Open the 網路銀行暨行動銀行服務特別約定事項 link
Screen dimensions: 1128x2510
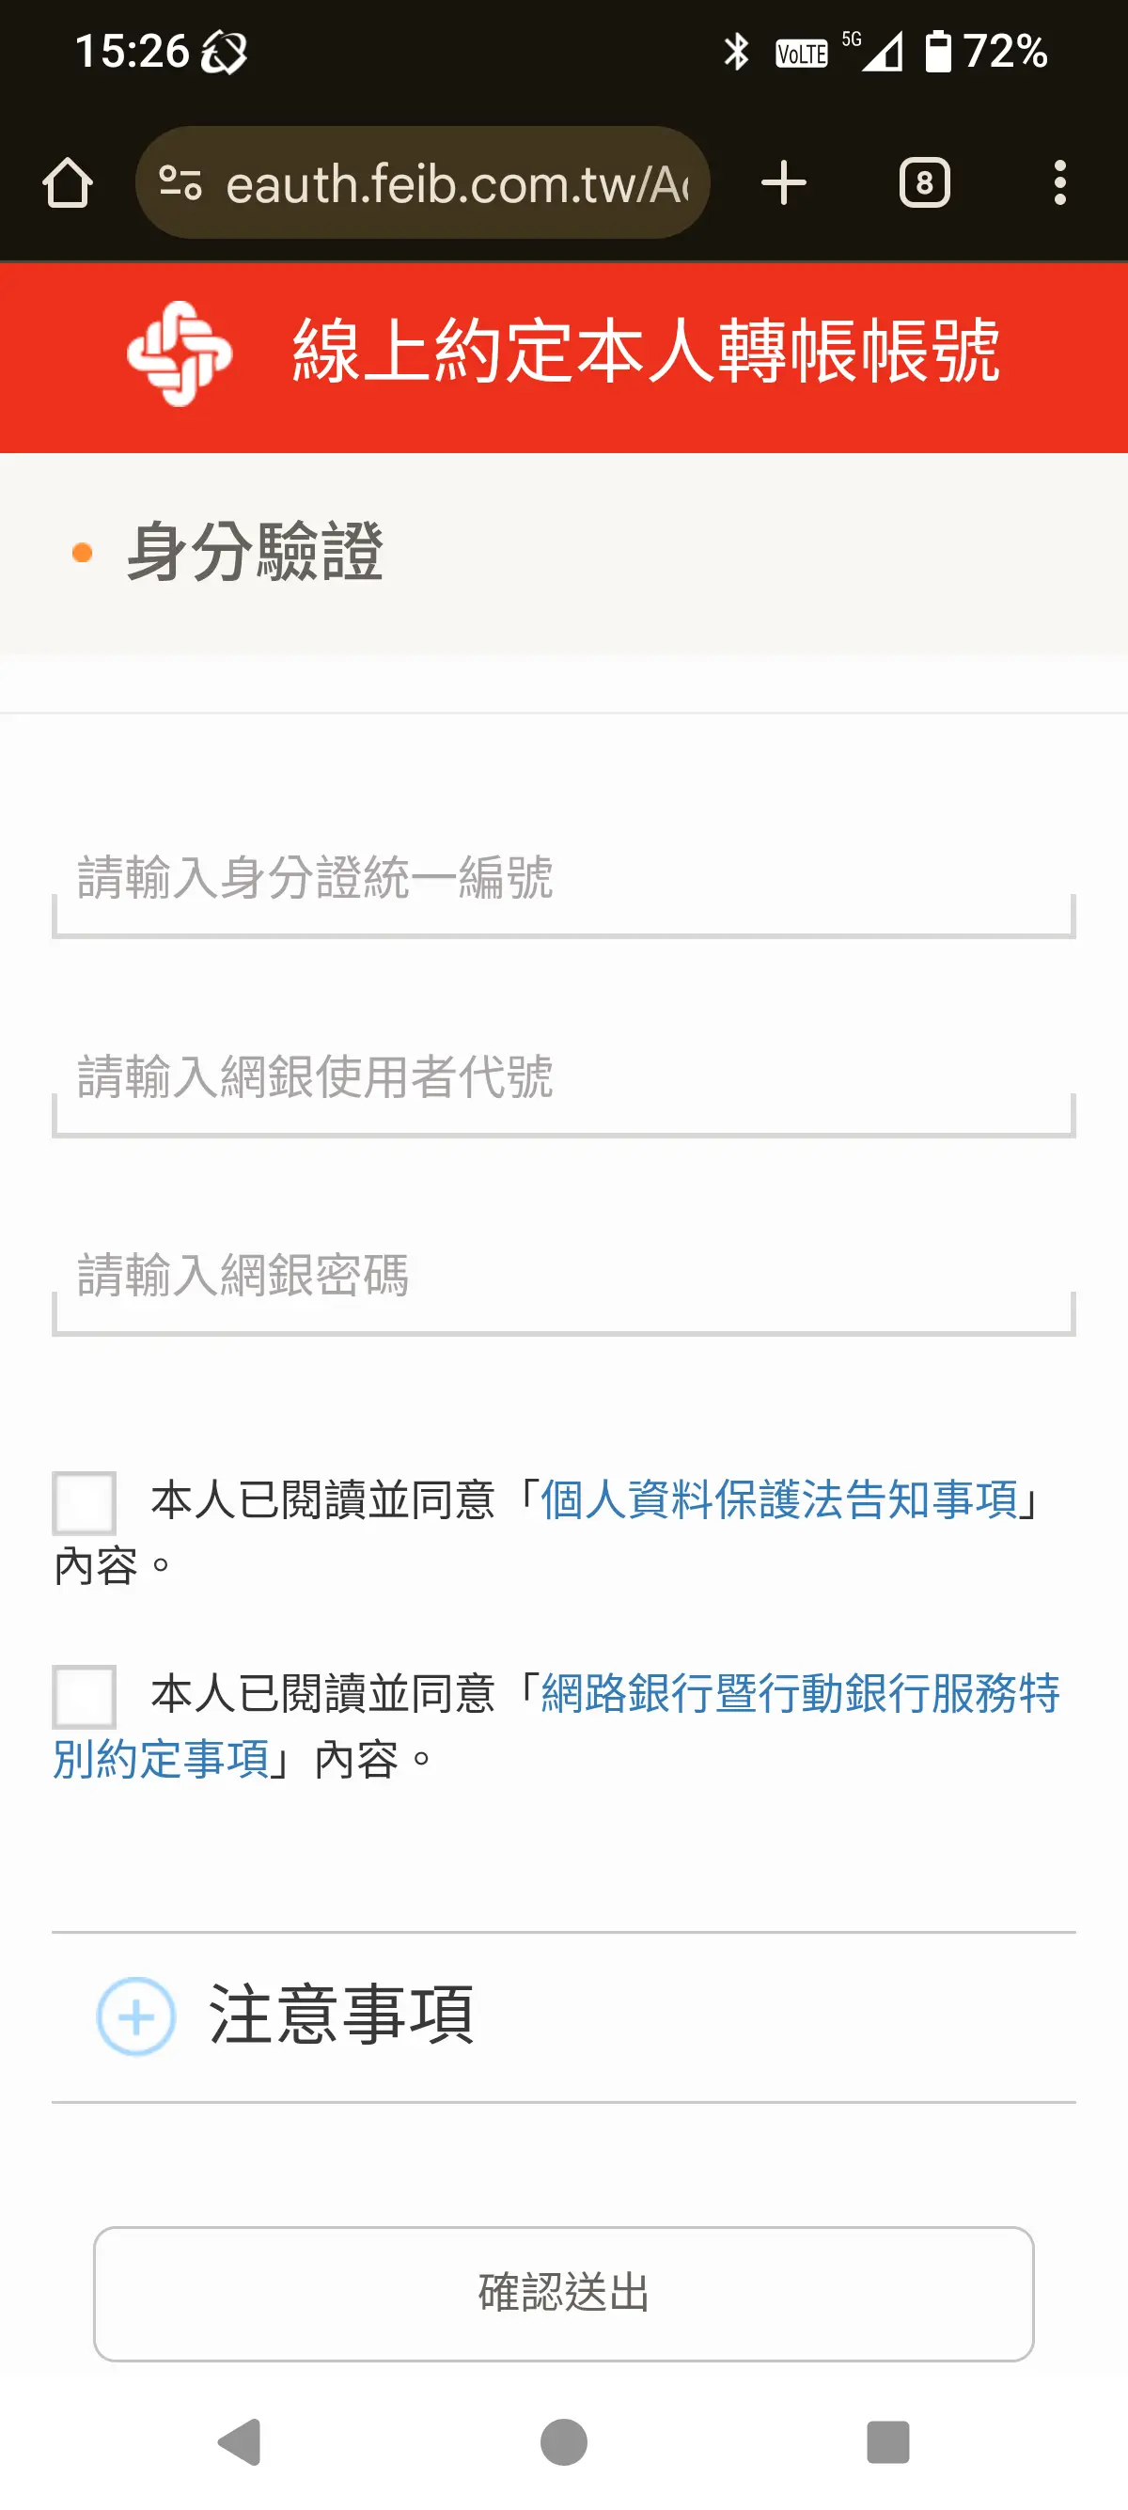tap(799, 1693)
